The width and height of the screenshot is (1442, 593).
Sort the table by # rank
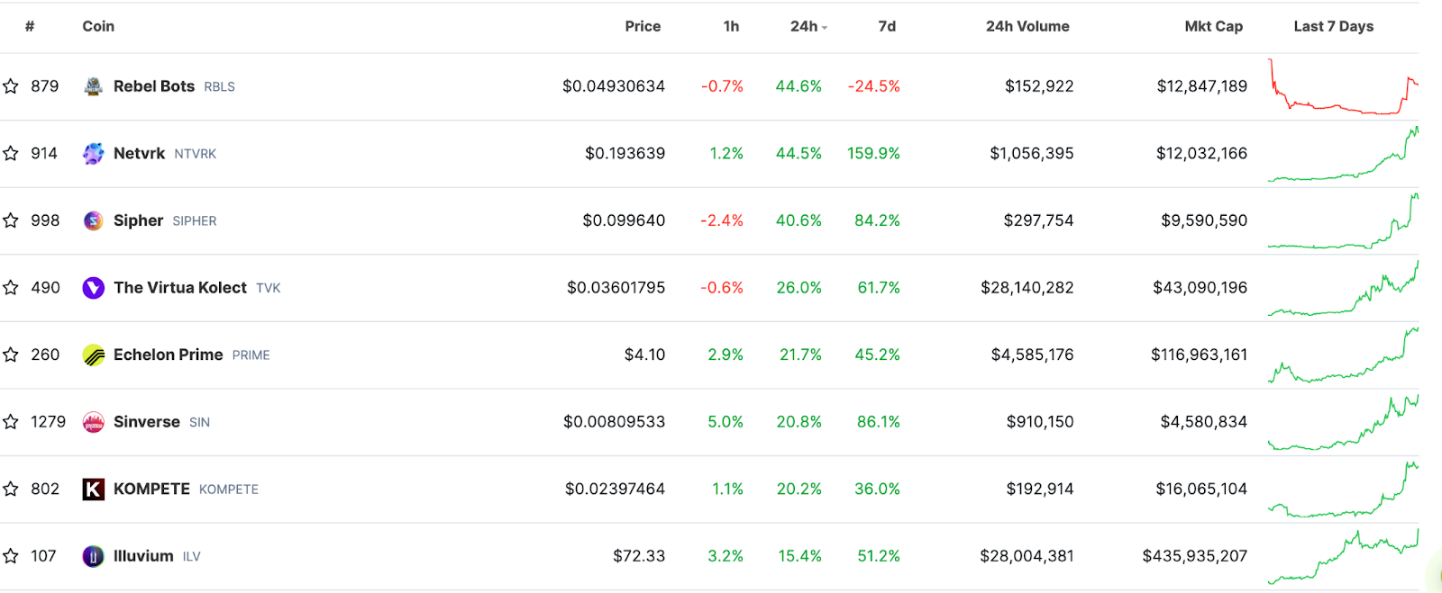(x=30, y=27)
